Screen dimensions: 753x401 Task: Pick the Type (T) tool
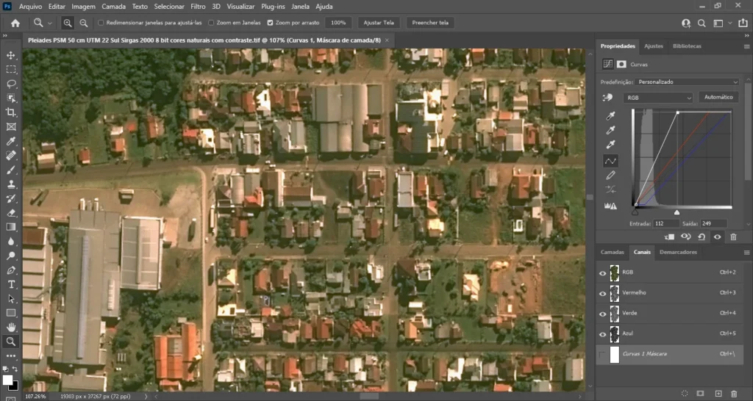[11, 284]
